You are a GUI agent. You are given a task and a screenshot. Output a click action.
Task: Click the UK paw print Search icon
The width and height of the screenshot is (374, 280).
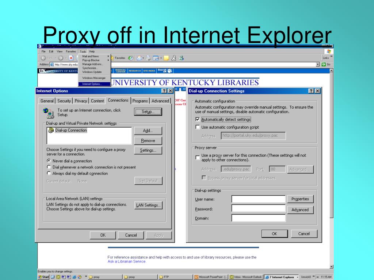pyautogui.click(x=169, y=71)
